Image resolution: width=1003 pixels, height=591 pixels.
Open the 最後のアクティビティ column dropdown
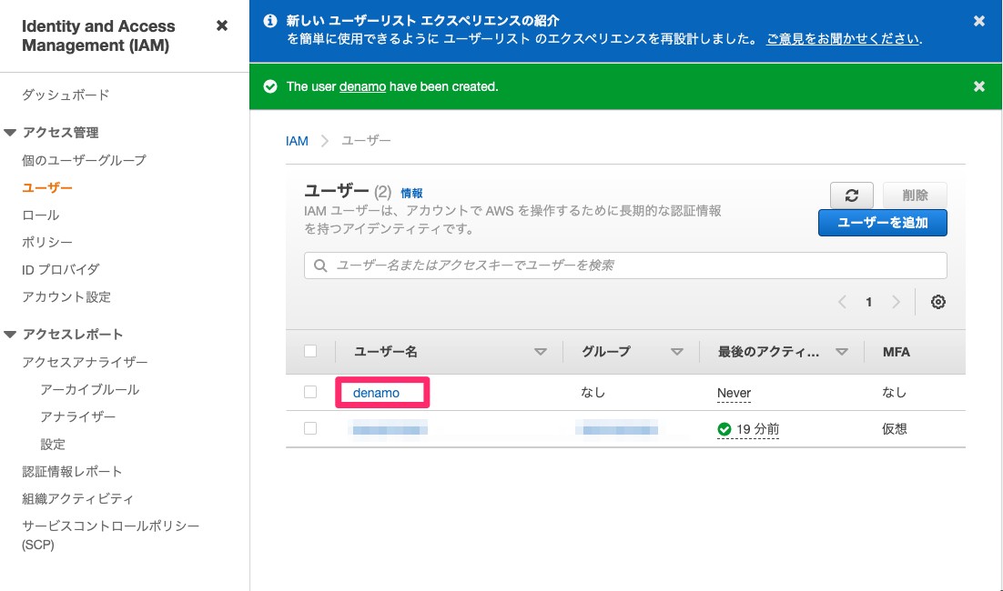[x=842, y=351]
